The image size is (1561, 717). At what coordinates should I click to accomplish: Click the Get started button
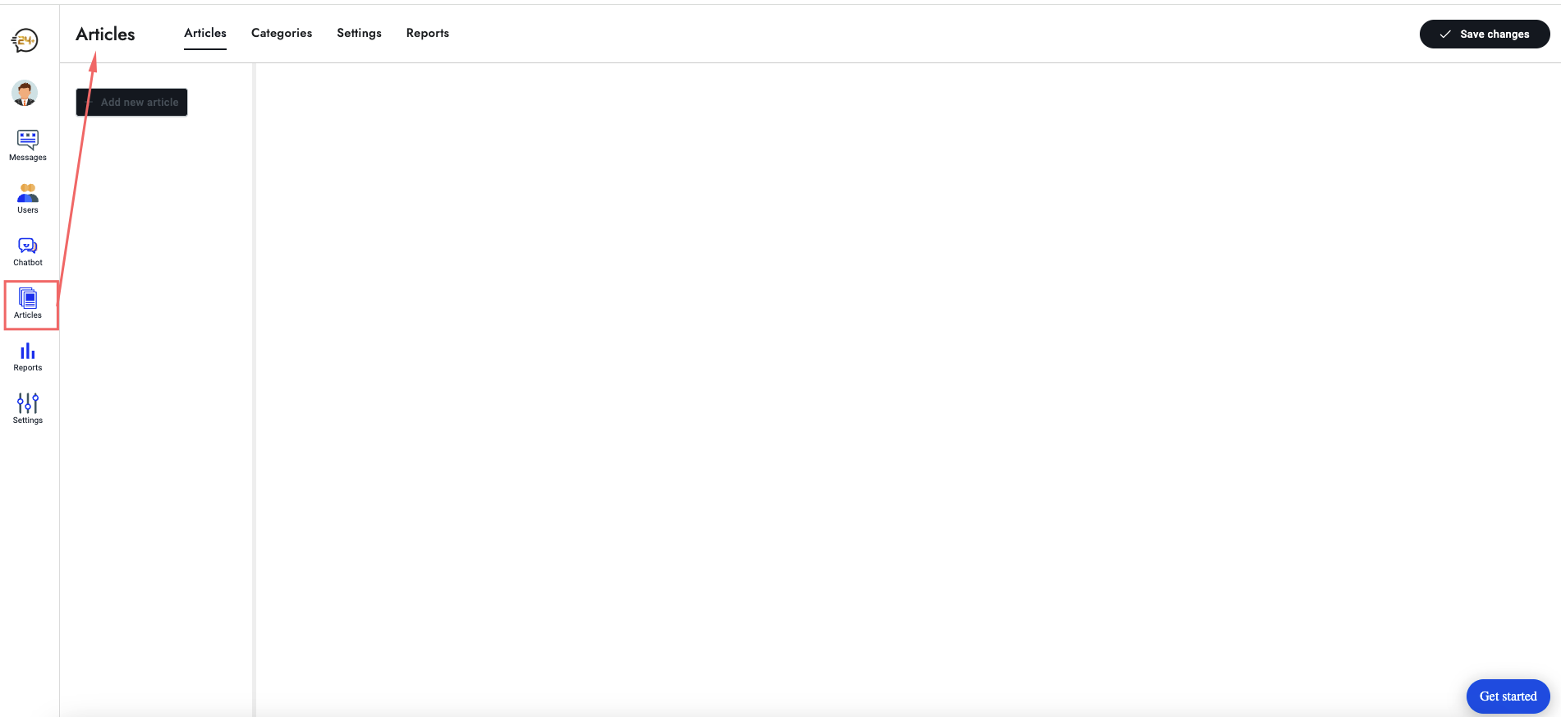[1508, 696]
